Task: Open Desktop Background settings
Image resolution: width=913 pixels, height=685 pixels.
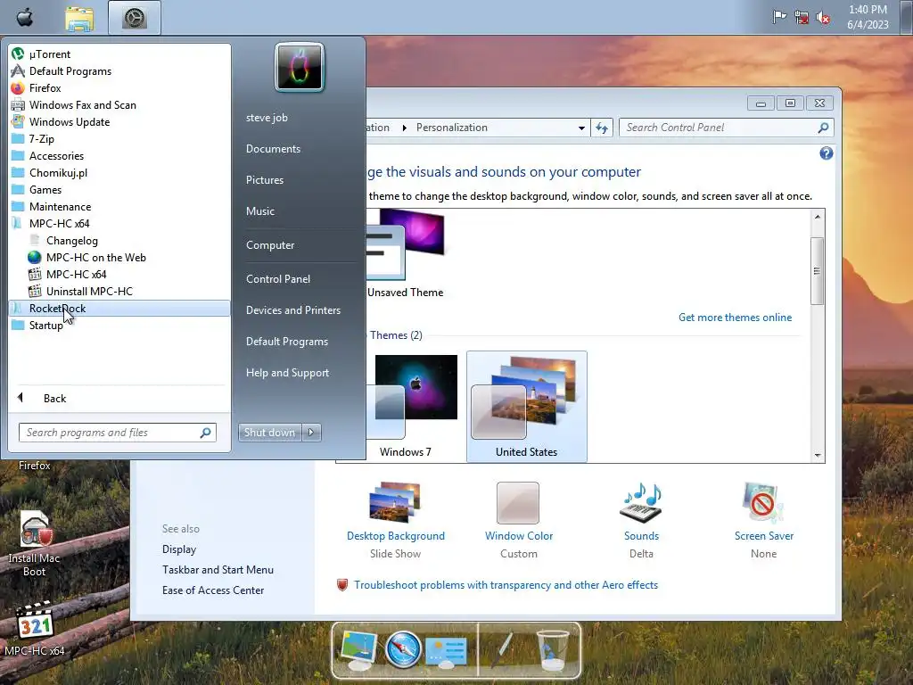Action: click(395, 520)
